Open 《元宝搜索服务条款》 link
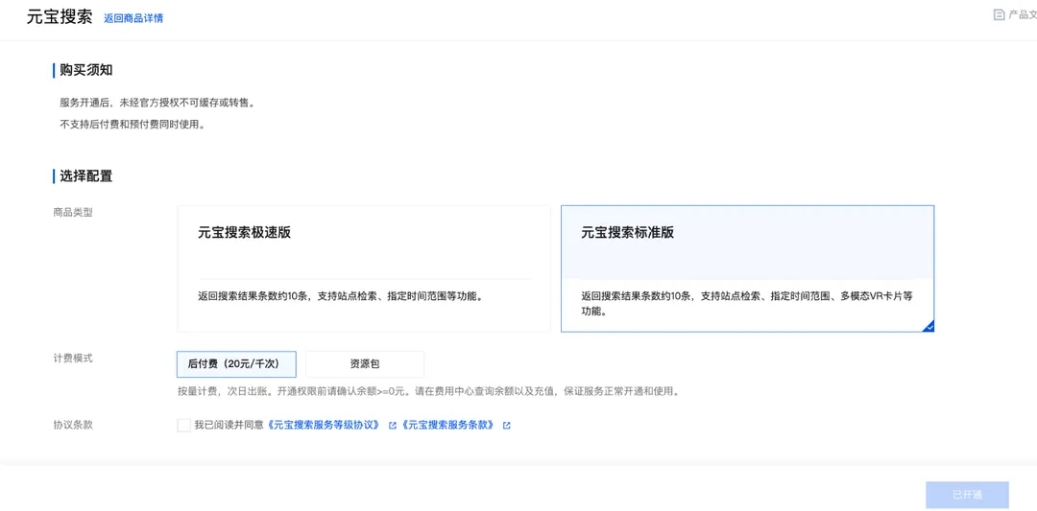Image resolution: width=1037 pixels, height=511 pixels. pyautogui.click(x=447, y=425)
